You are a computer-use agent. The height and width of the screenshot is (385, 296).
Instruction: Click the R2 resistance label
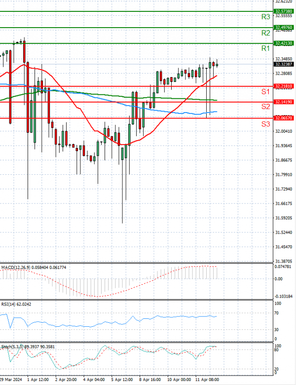pyautogui.click(x=265, y=33)
